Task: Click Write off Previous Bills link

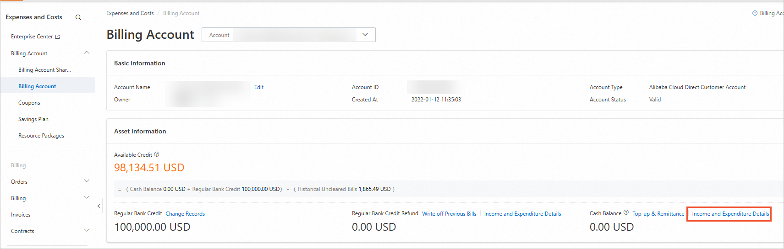Action: click(x=449, y=214)
